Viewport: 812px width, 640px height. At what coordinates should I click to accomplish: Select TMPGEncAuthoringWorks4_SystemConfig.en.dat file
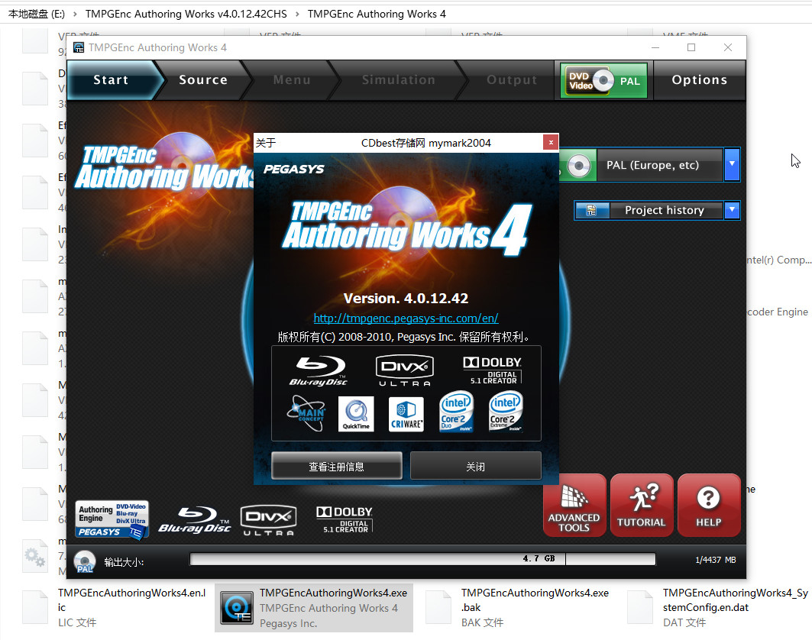719,608
